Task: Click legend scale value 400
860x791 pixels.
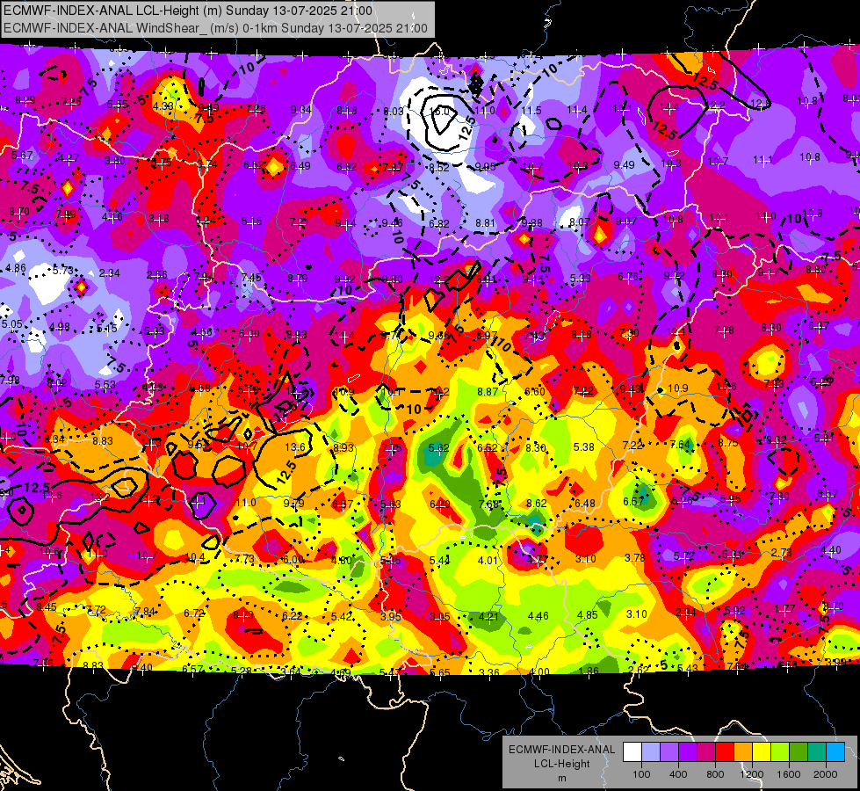Action: point(678,774)
